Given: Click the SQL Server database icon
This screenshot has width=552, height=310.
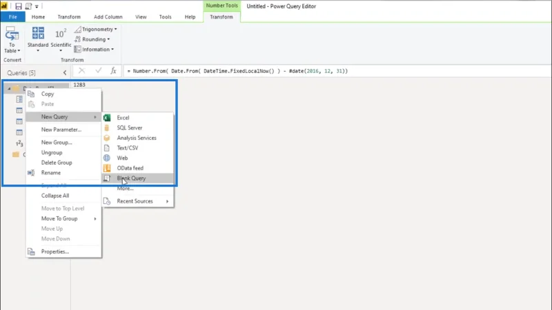Looking at the screenshot, I should pos(107,128).
